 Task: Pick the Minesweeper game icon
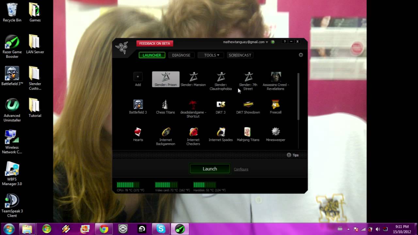(x=276, y=134)
